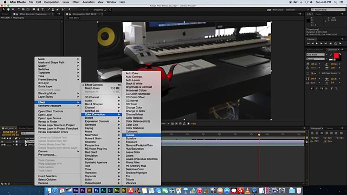Click the timeline current-time indicator marker
The image size is (347, 195).
coord(259,135)
